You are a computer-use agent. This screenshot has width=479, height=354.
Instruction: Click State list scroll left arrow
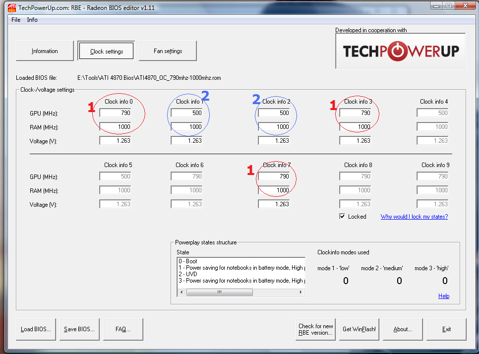click(181, 293)
